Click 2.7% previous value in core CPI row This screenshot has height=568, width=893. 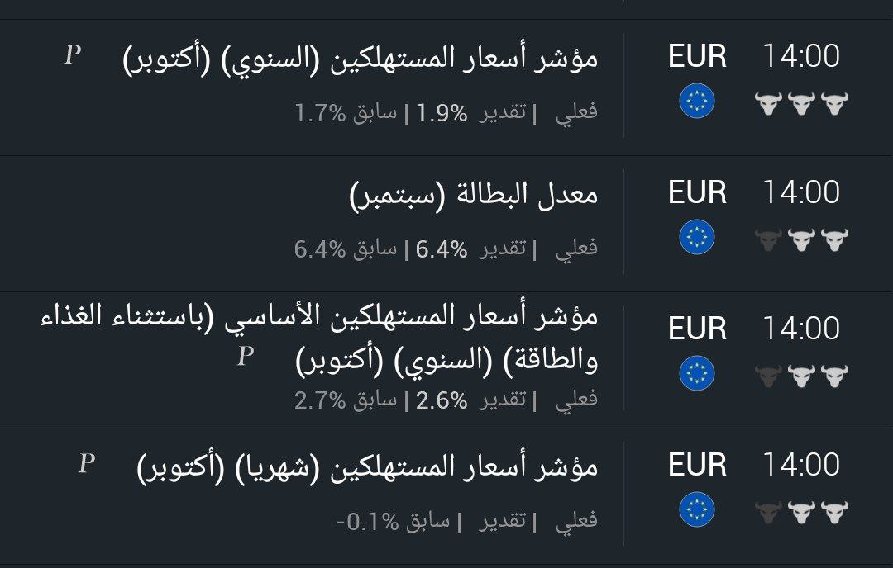pos(319,400)
